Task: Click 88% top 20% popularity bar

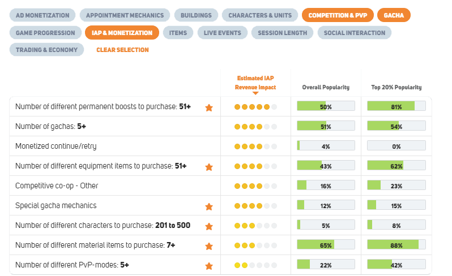Action: click(396, 245)
